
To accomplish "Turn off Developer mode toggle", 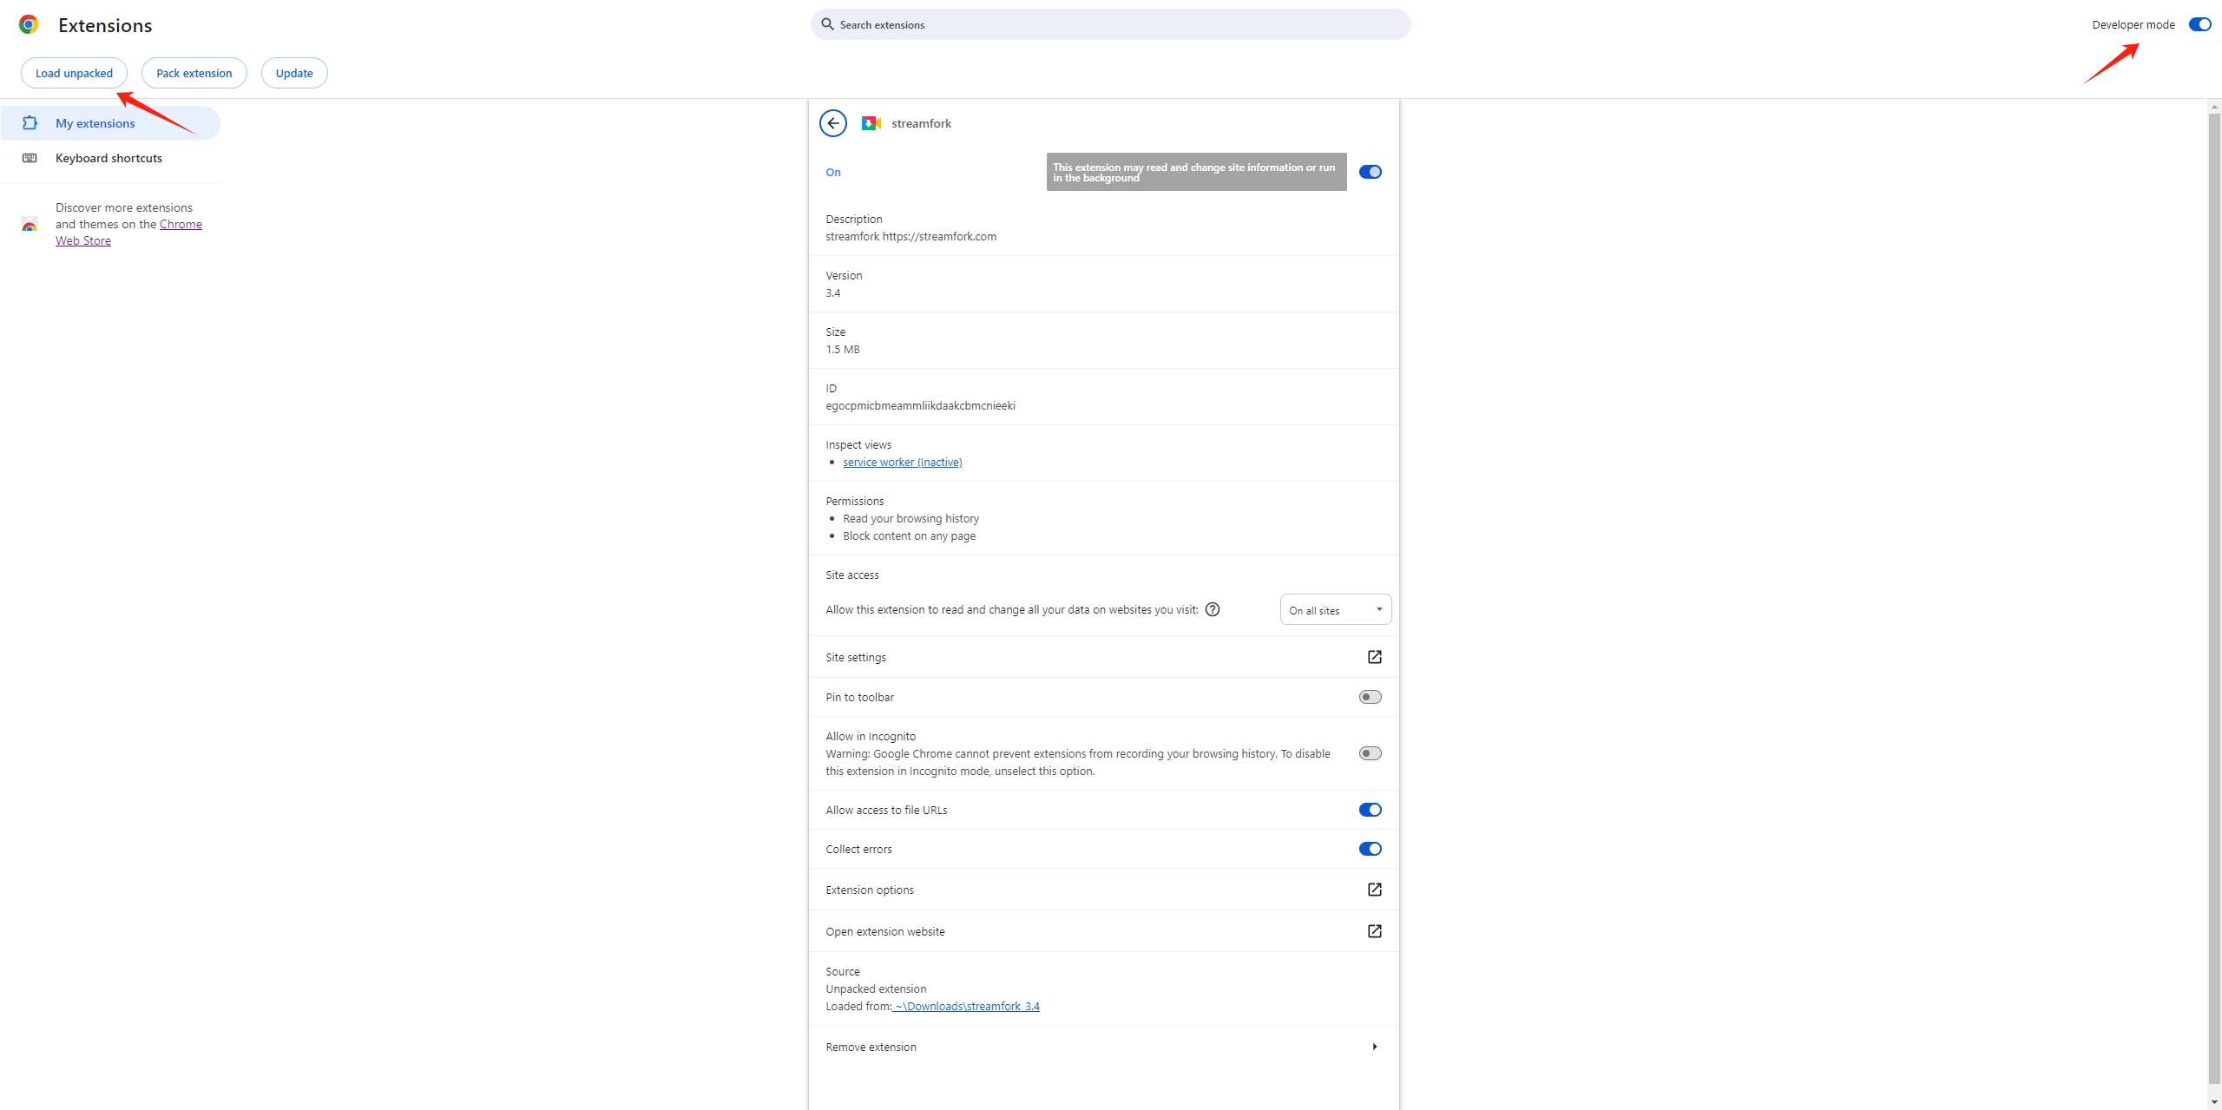I will tap(2199, 24).
